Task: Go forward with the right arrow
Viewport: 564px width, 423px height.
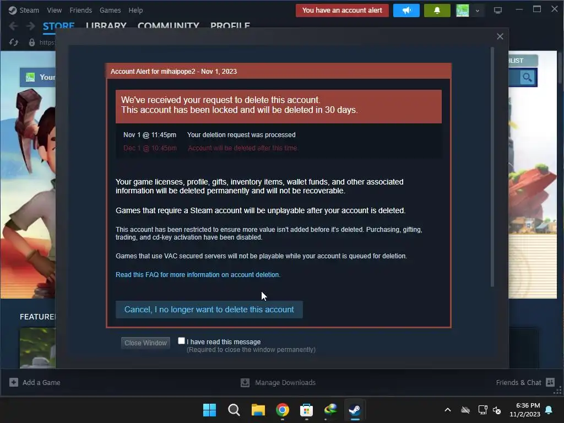Action: (x=31, y=26)
